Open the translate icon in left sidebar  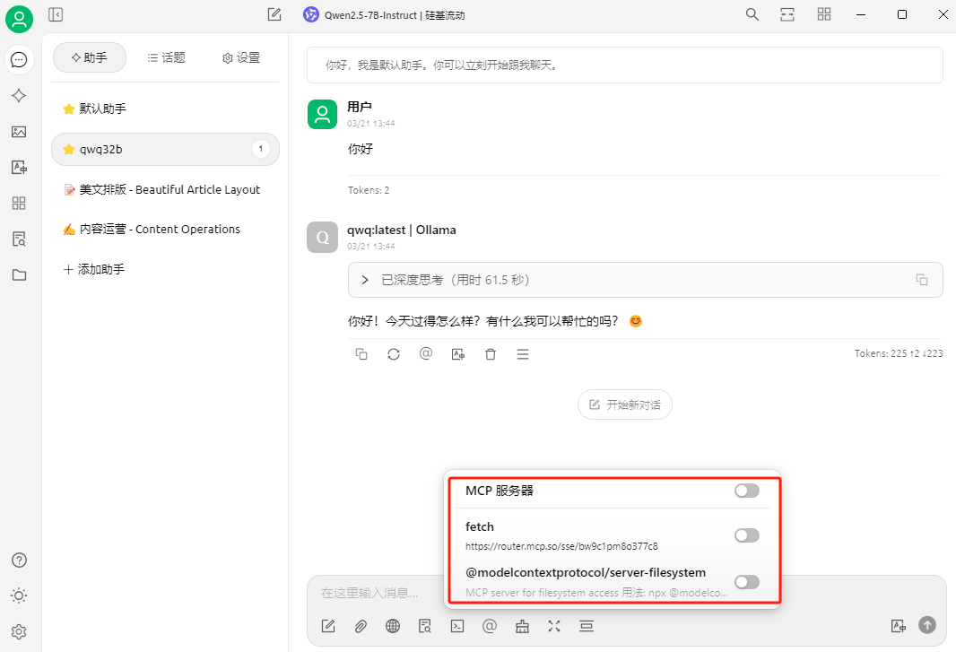tap(19, 167)
